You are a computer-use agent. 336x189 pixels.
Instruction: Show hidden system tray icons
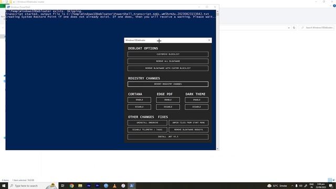[x=292, y=186]
